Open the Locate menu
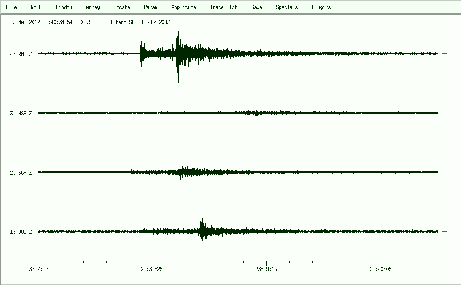Screen dimensions: 461x285 click(x=122, y=7)
